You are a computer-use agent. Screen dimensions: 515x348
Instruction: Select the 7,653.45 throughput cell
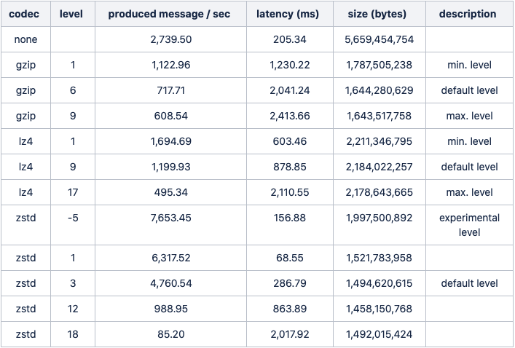click(170, 218)
